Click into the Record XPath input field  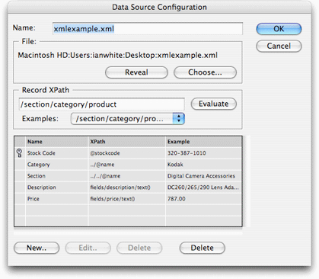(101, 104)
